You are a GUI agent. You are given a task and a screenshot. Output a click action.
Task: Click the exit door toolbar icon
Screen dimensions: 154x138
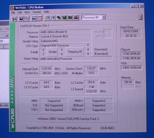pos(14,19)
